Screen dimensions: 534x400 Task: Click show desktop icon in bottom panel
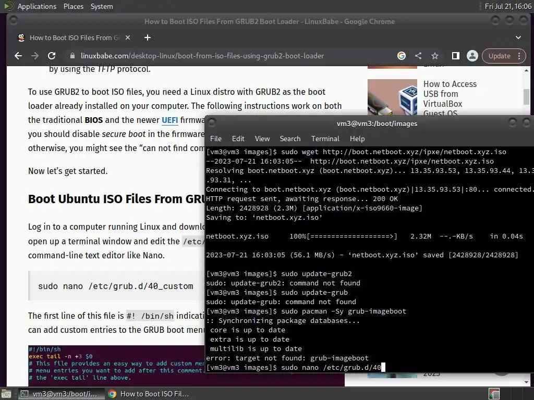click(6, 394)
